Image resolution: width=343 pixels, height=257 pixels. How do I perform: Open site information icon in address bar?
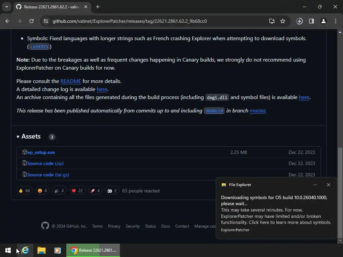click(46, 21)
